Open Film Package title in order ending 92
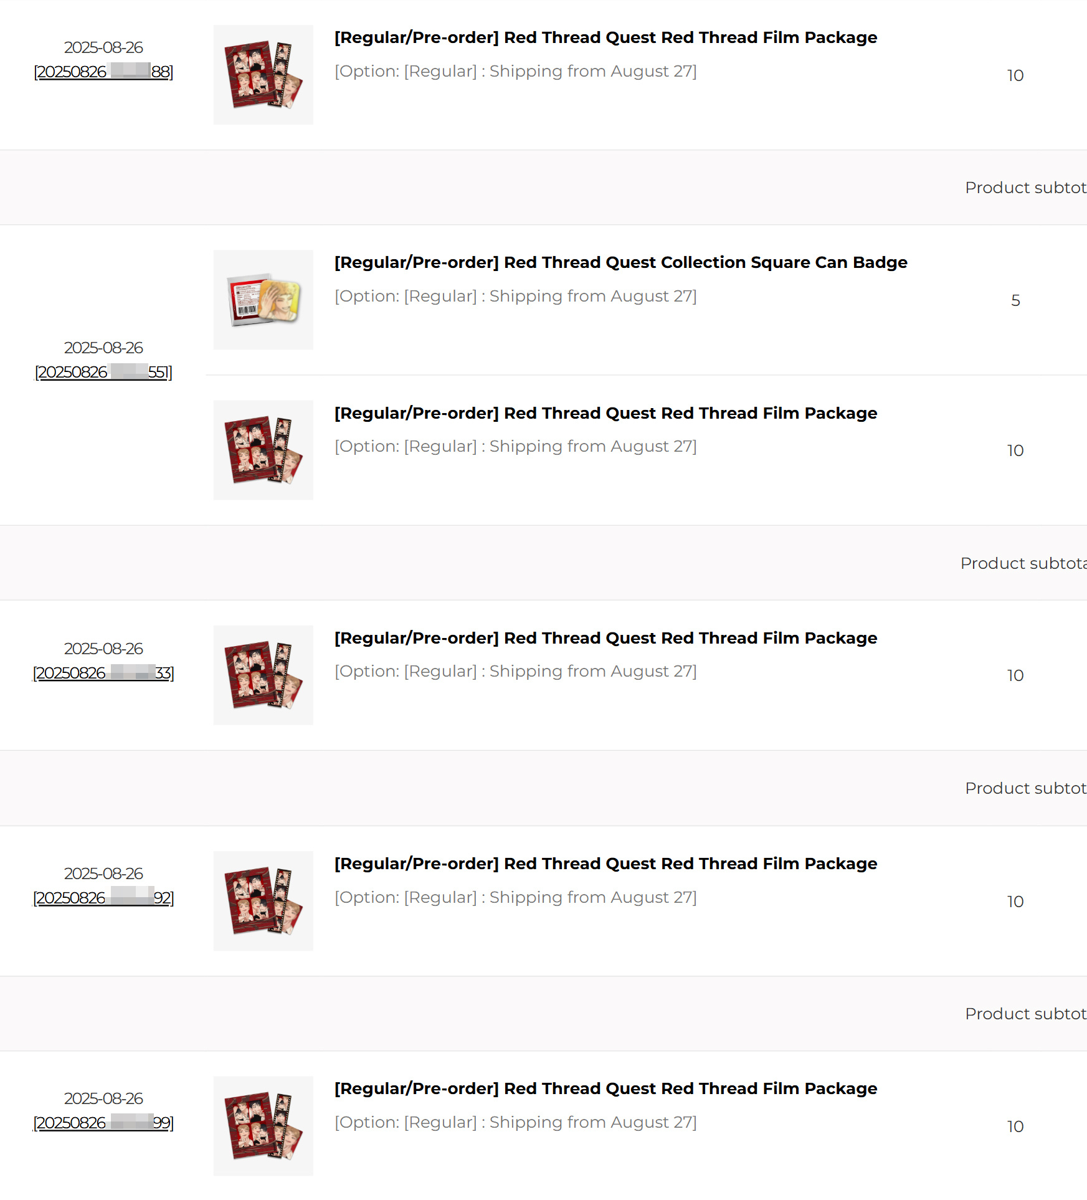Image resolution: width=1087 pixels, height=1200 pixels. [605, 864]
